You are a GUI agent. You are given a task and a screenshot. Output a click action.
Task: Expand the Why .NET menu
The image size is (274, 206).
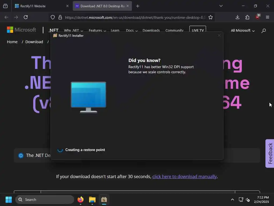pyautogui.click(x=73, y=31)
